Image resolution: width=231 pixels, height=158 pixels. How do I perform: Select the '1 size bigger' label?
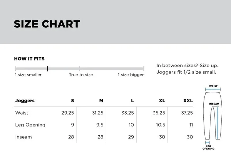[x=131, y=75]
